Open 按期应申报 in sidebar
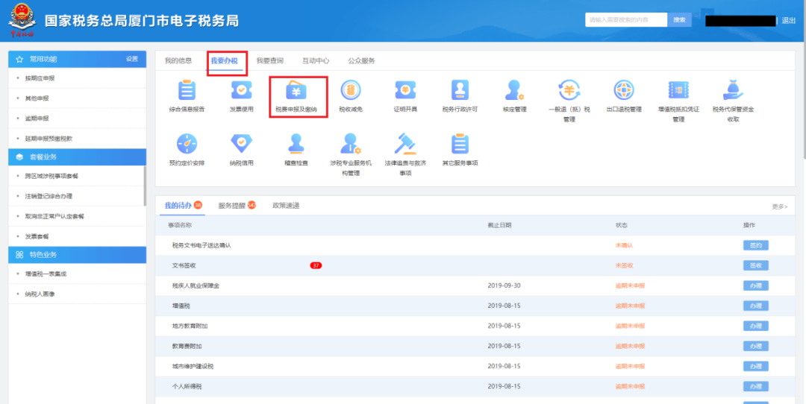Viewport: 806px width, 404px height. (40, 78)
